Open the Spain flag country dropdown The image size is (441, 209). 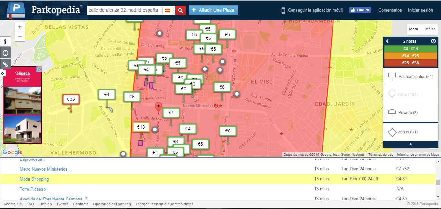[169, 10]
